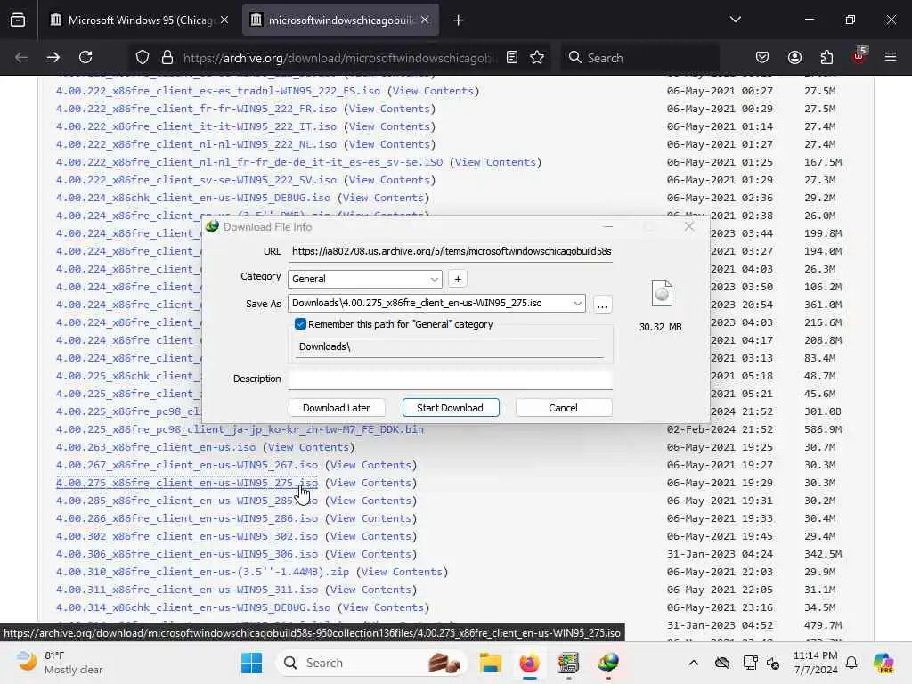Click the Start Download button
The height and width of the screenshot is (684, 912).
point(450,408)
